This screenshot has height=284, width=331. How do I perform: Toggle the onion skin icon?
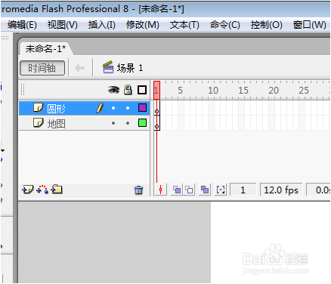tap(177, 190)
